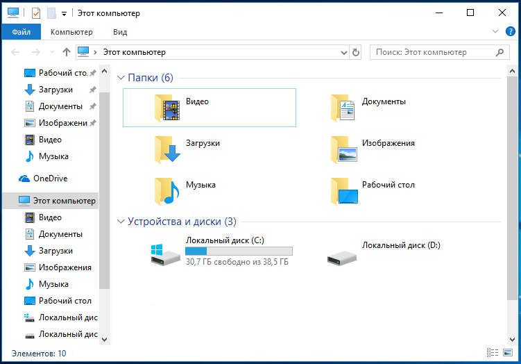
Task: Open the Explorer help icon
Action: tap(510, 32)
